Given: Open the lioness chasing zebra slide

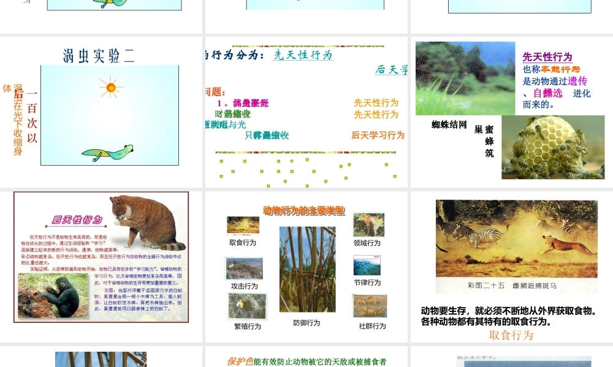Looking at the screenshot, I should (512, 267).
